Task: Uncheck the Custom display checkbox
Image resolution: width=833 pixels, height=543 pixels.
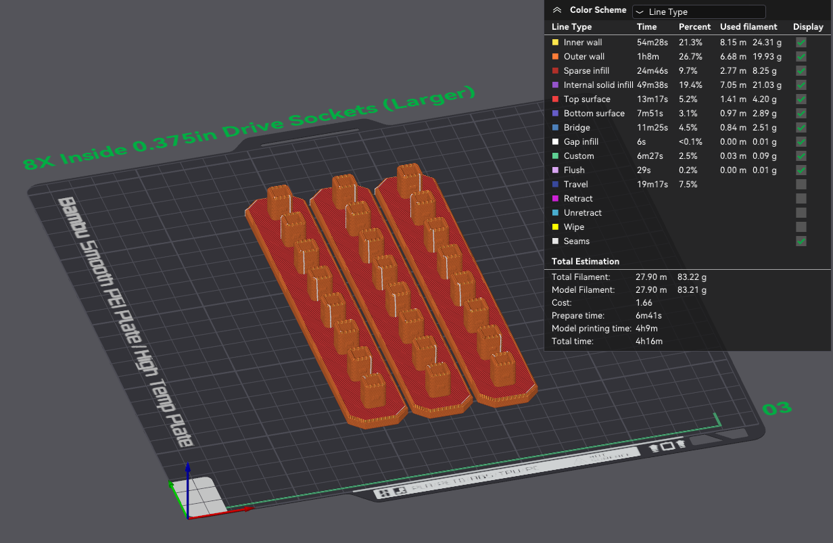Action: (x=801, y=156)
